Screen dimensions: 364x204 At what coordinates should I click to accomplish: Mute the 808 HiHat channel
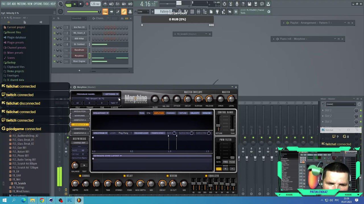pyautogui.click(x=54, y=39)
